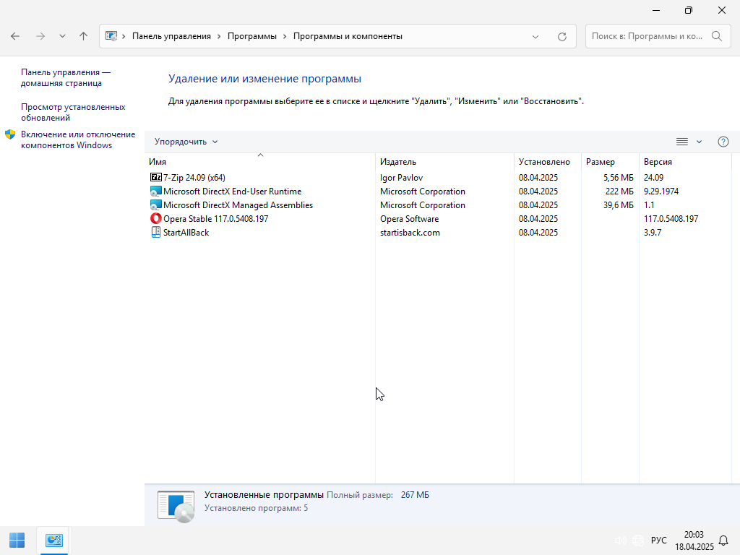Sort list by Размер column
This screenshot has height=555, width=740.
600,162
